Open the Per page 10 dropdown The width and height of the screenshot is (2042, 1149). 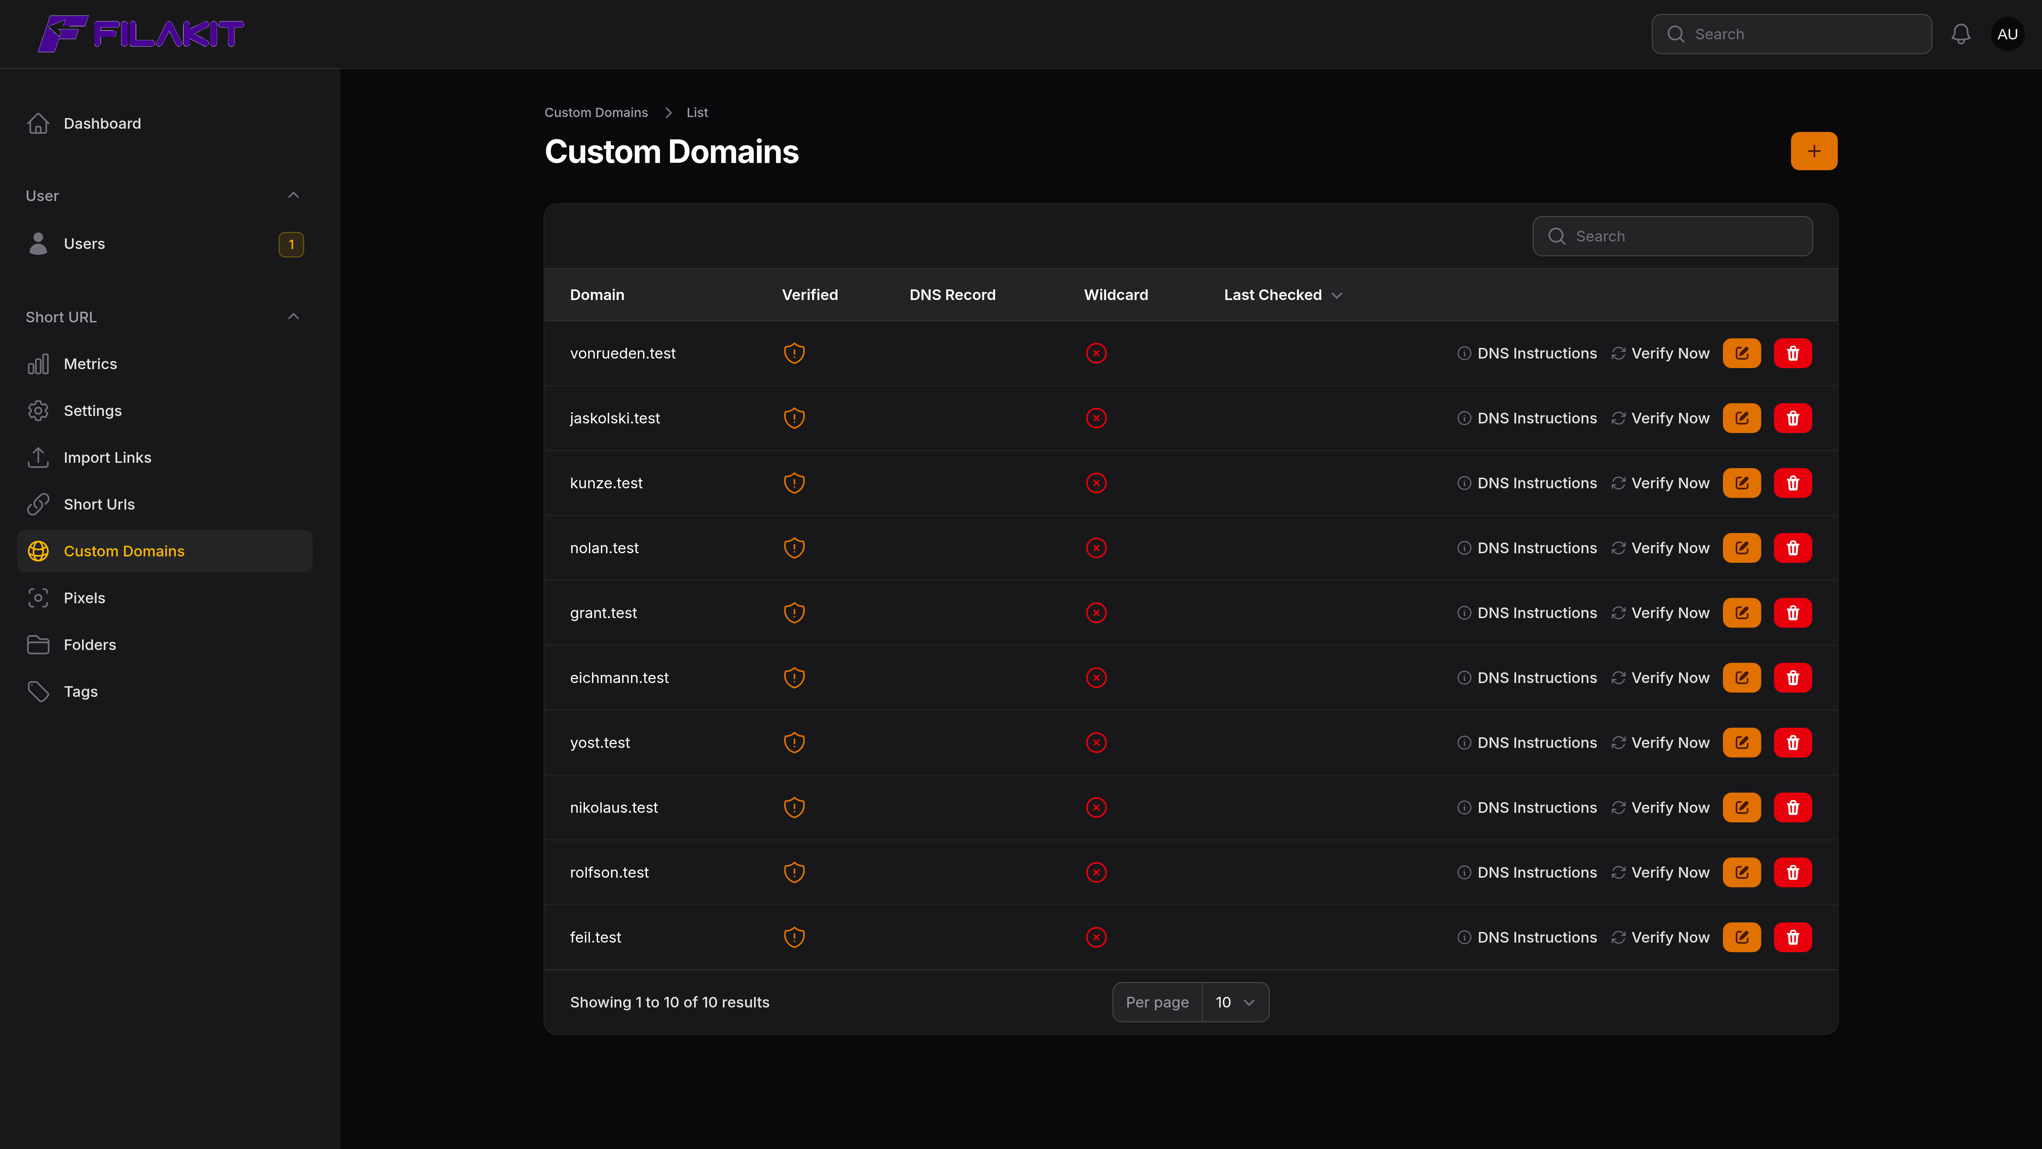(1235, 1002)
